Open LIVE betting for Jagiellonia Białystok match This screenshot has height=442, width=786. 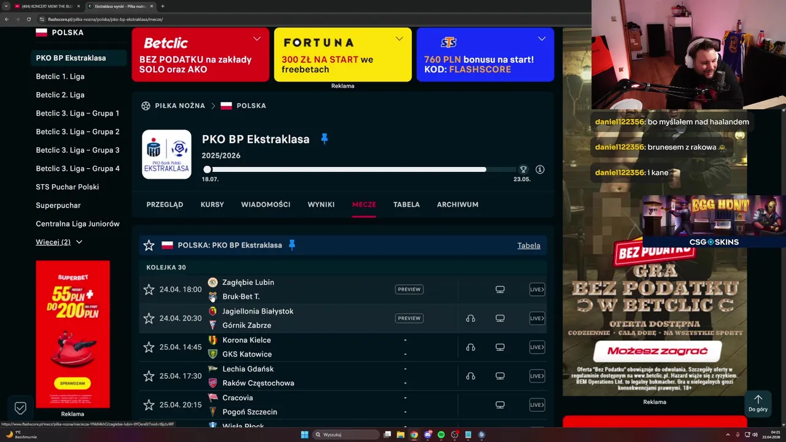point(537,318)
